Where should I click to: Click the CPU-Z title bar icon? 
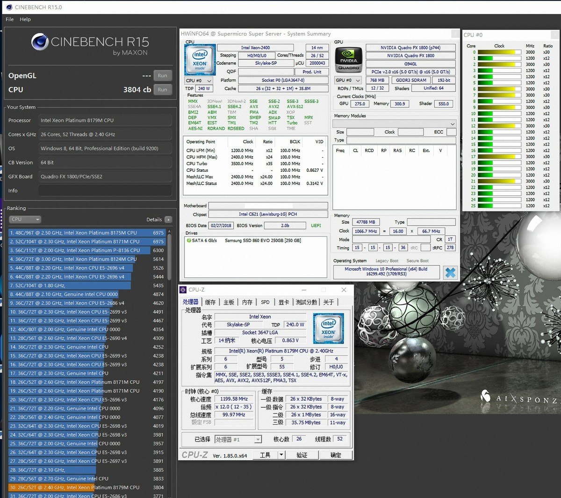184,290
